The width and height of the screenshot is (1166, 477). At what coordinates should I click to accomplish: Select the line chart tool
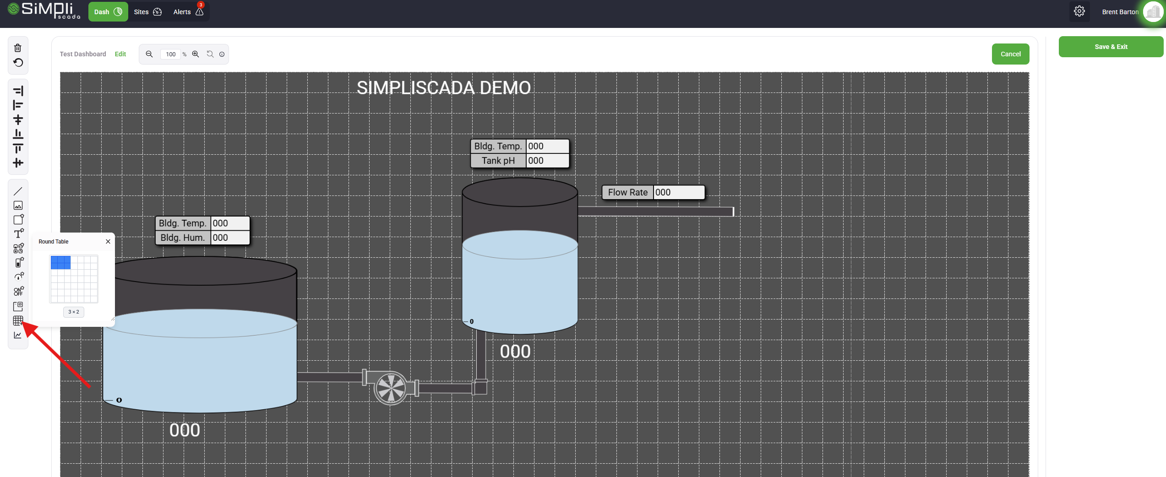(x=18, y=336)
